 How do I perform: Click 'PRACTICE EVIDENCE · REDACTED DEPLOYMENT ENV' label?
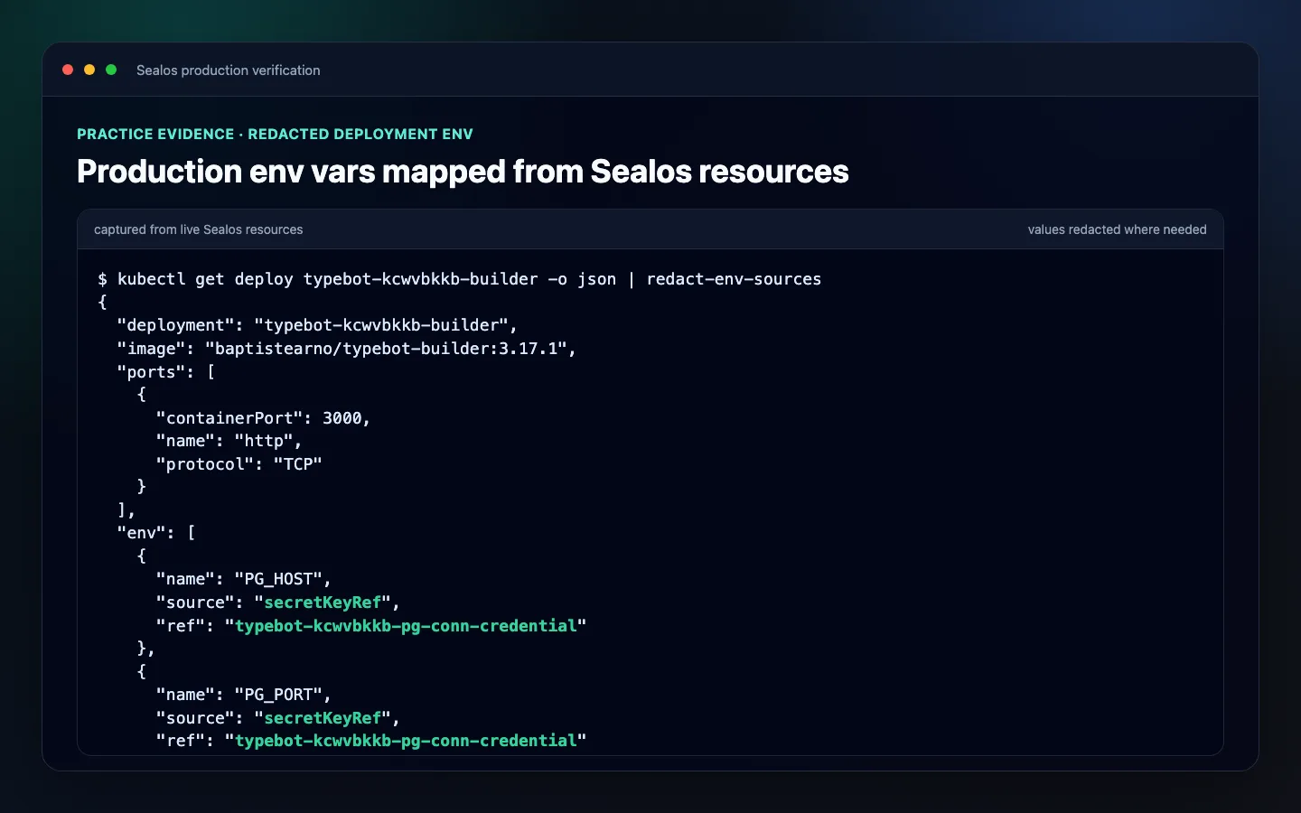click(x=275, y=134)
